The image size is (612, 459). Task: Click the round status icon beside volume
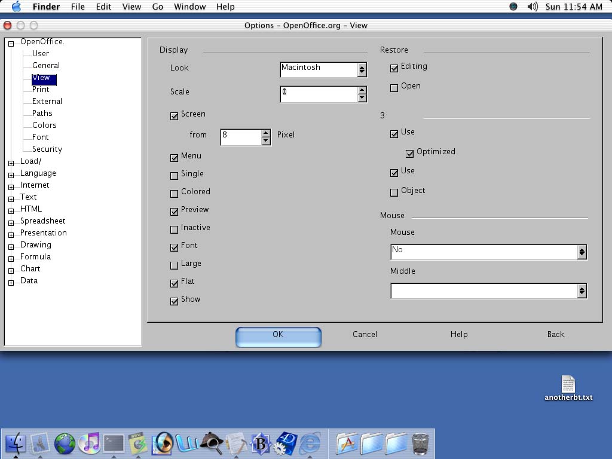tap(513, 7)
